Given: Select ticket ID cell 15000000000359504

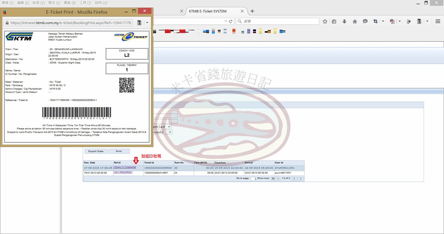Looking at the screenshot, I should click(158, 168).
